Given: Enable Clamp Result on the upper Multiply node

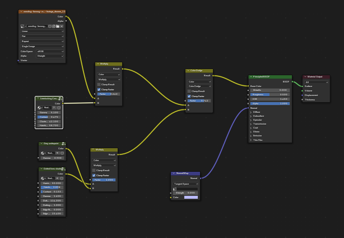Looking at the screenshot, I should (x=99, y=84).
